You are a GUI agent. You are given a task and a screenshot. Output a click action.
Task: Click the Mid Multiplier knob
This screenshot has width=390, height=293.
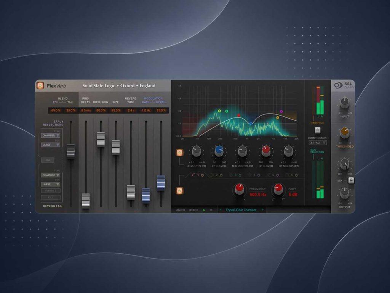pos(242,151)
